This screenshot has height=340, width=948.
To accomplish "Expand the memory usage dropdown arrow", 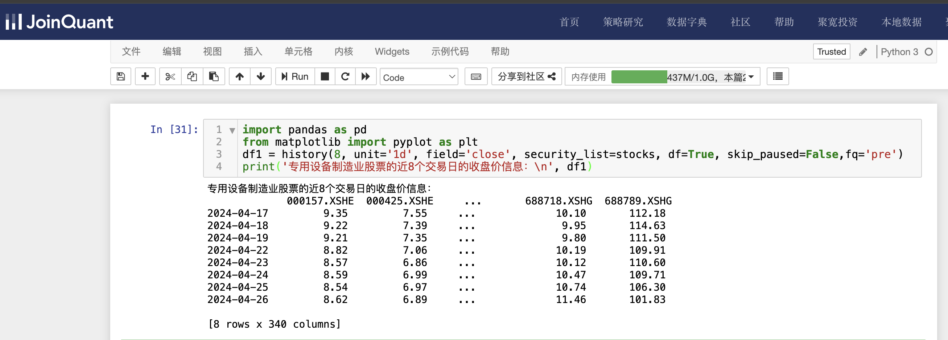I will click(751, 77).
